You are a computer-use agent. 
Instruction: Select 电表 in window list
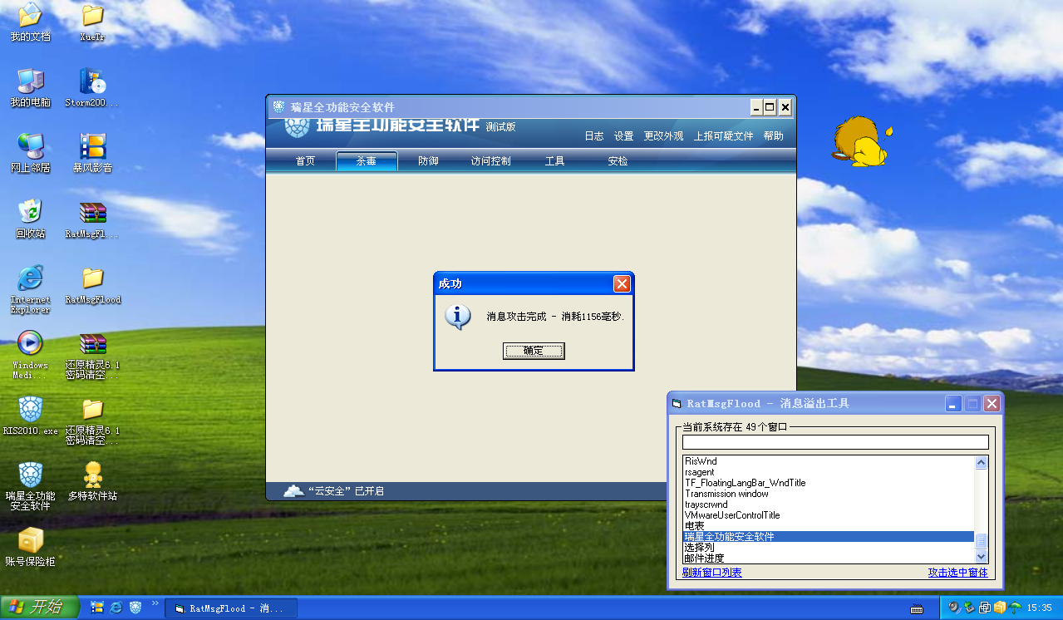point(829,526)
